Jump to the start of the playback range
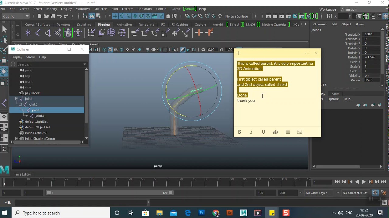 tap(337, 182)
